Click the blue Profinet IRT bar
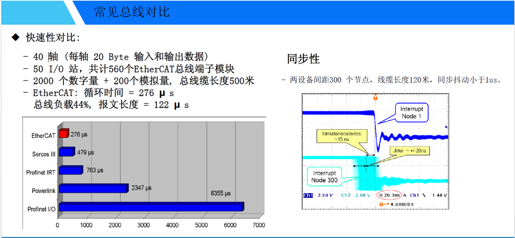 (x=71, y=170)
